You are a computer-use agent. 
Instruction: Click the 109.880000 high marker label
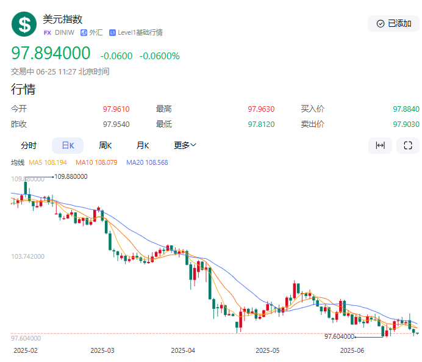pos(71,176)
